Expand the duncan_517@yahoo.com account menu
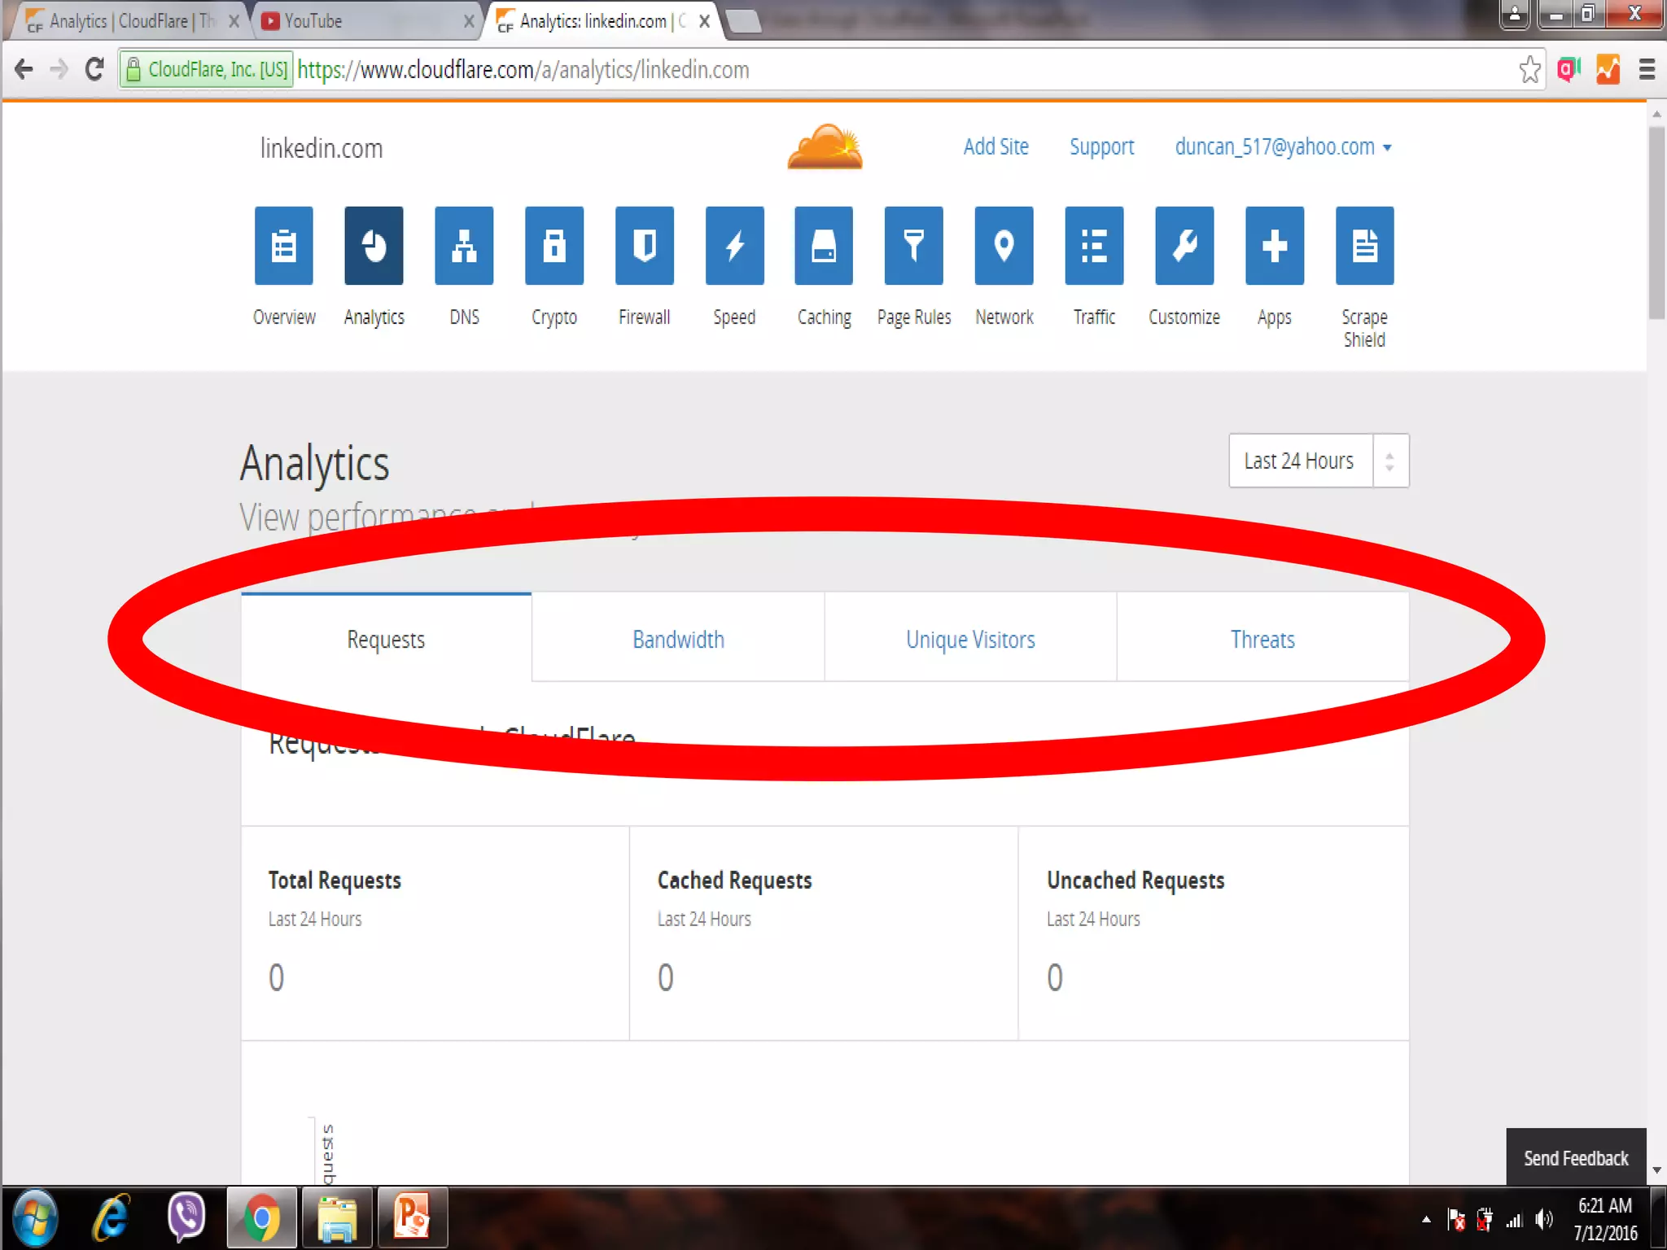Screen dimensions: 1667x1250 tap(1283, 147)
